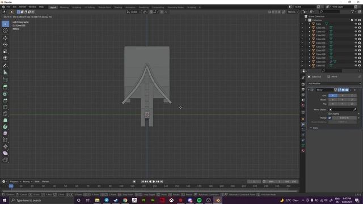The image size is (363, 204).
Task: Open the File menu
Action: click(x=9, y=7)
